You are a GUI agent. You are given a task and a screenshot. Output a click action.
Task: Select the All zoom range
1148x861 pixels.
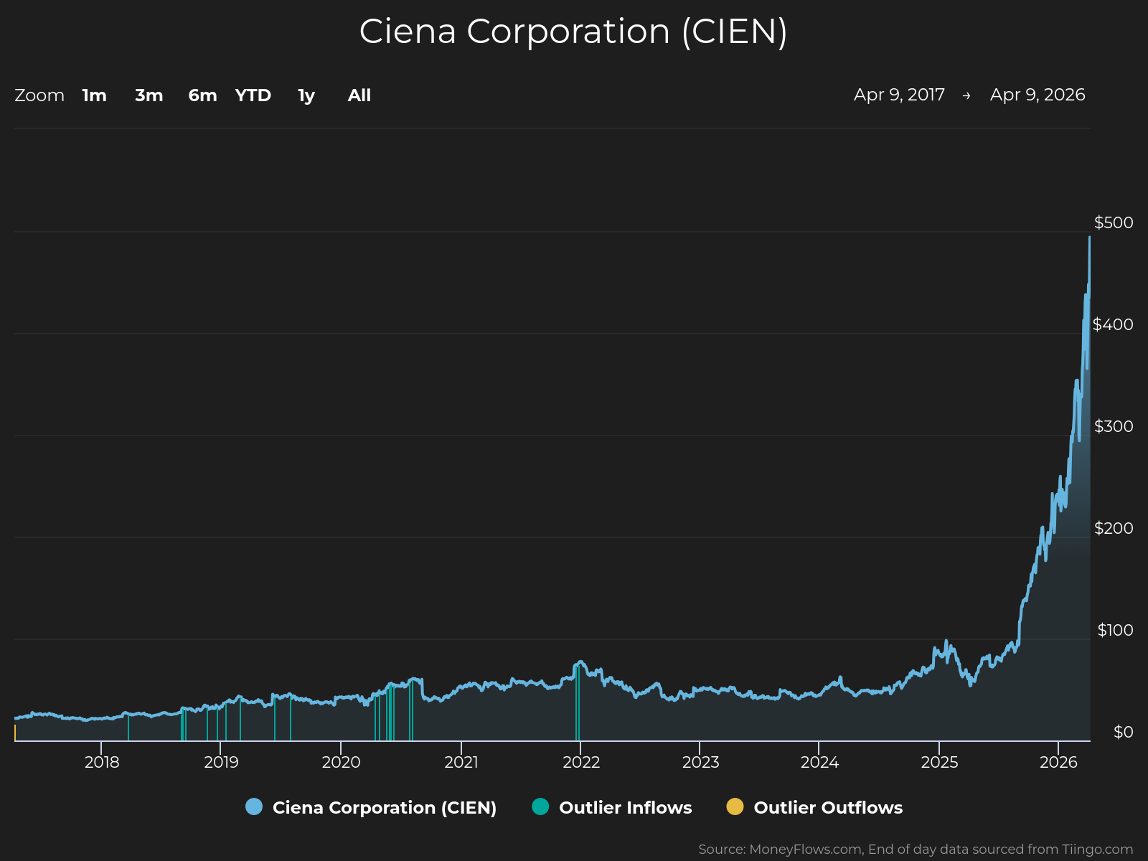click(359, 95)
